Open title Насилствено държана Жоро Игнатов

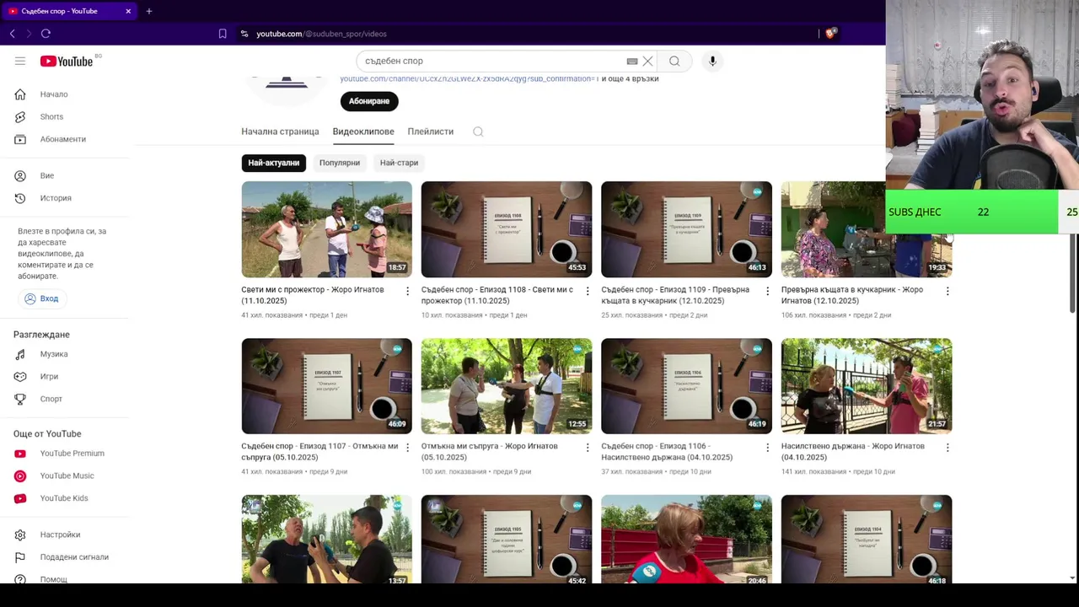(853, 452)
